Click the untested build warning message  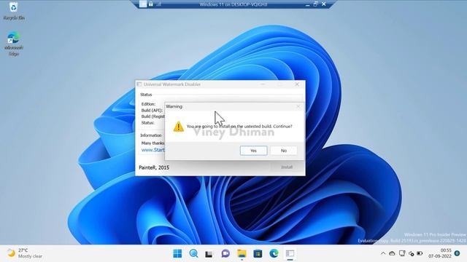click(x=239, y=126)
